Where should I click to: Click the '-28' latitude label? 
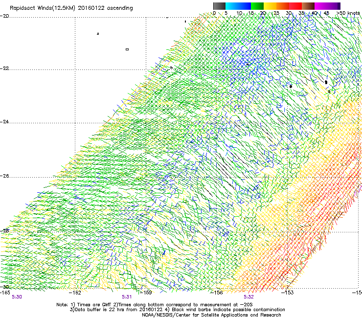[4, 231]
